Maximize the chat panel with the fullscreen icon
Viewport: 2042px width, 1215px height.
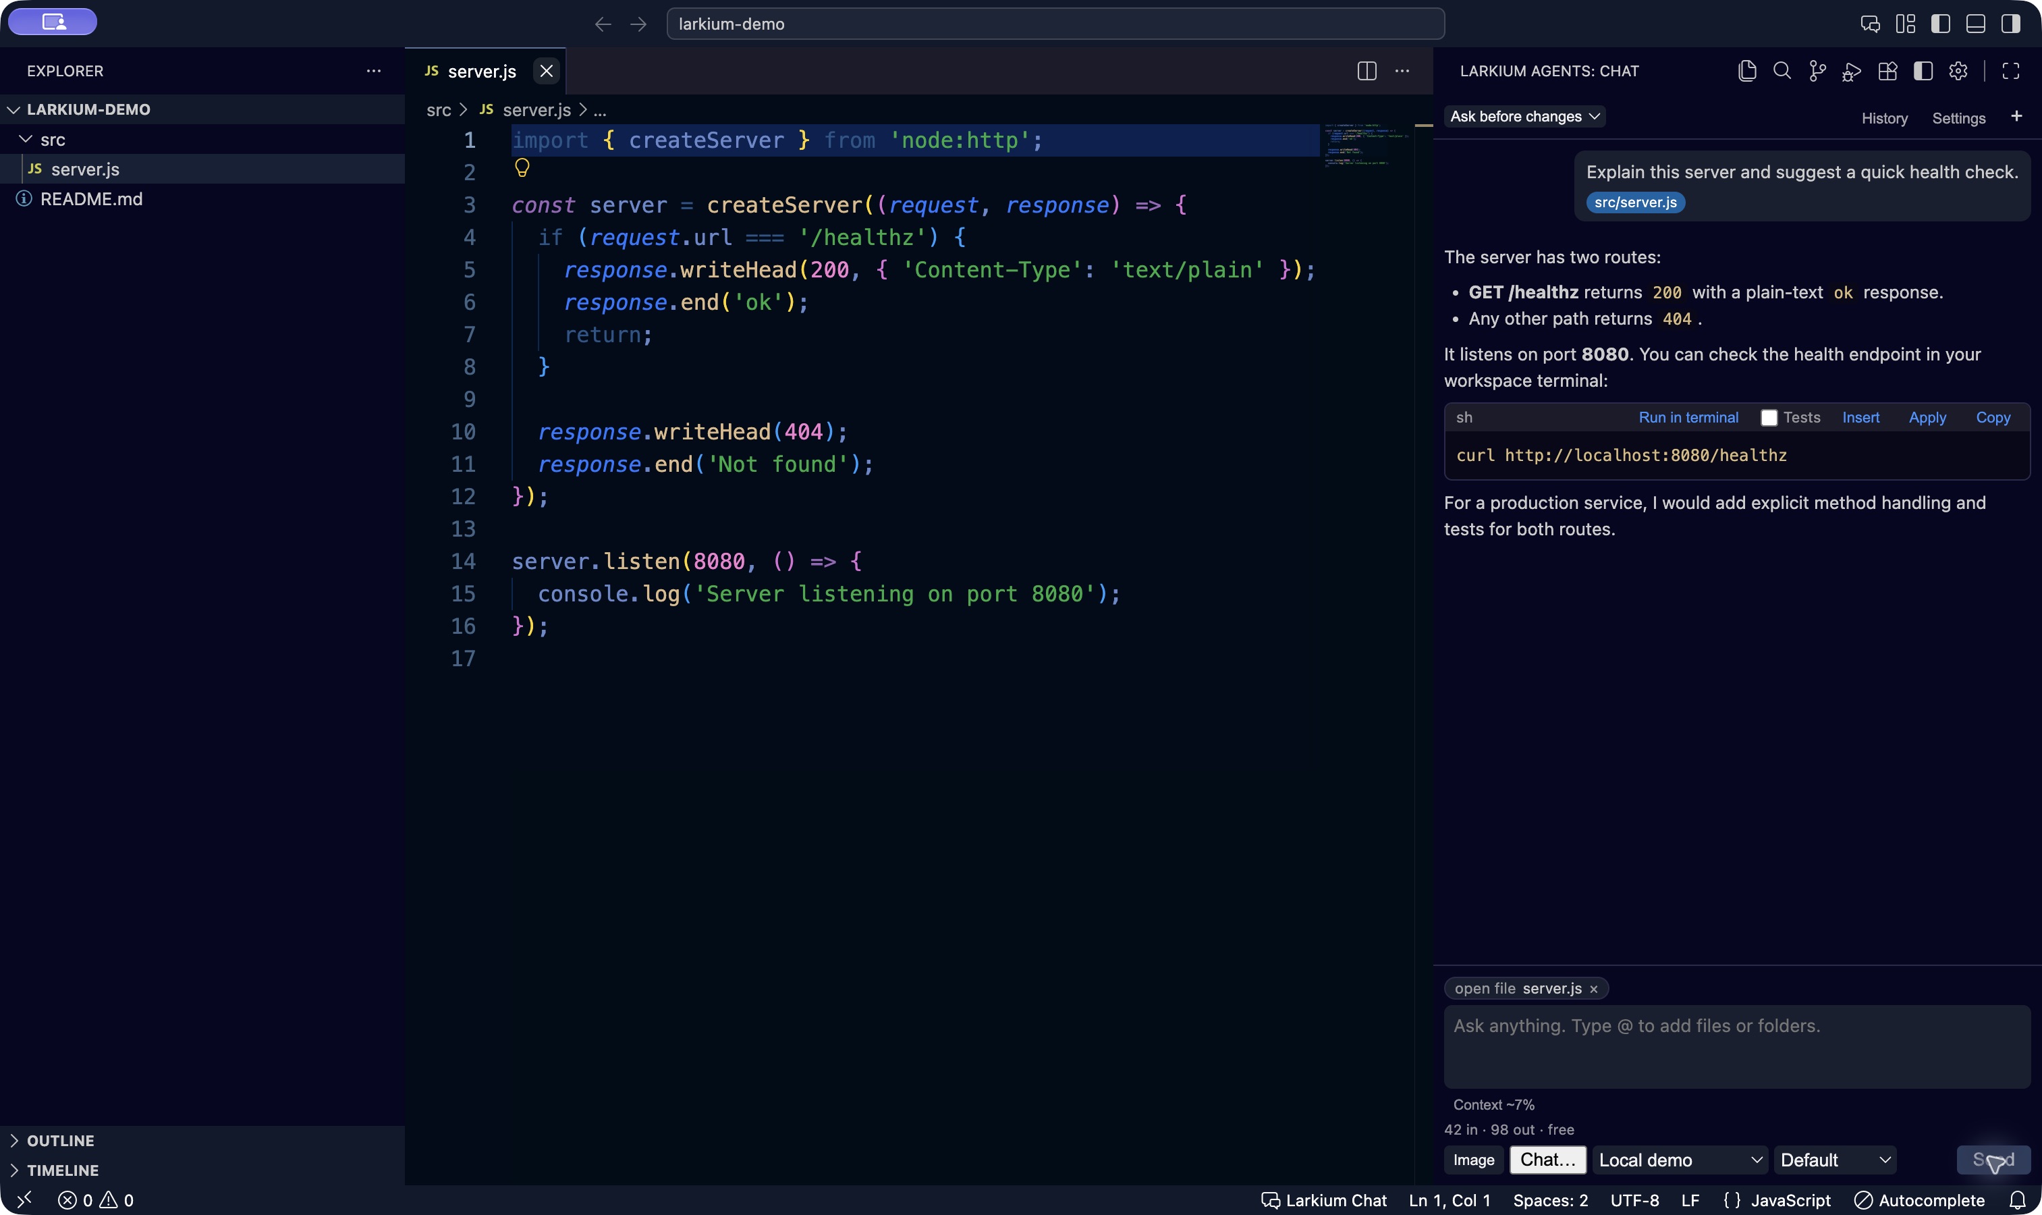pyautogui.click(x=2011, y=72)
